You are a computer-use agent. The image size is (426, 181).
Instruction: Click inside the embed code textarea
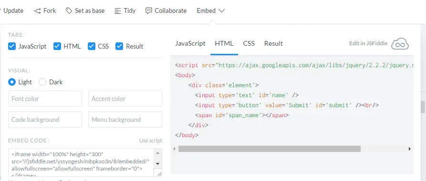pos(81,162)
